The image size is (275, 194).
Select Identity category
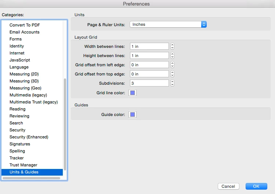[x=32, y=46]
